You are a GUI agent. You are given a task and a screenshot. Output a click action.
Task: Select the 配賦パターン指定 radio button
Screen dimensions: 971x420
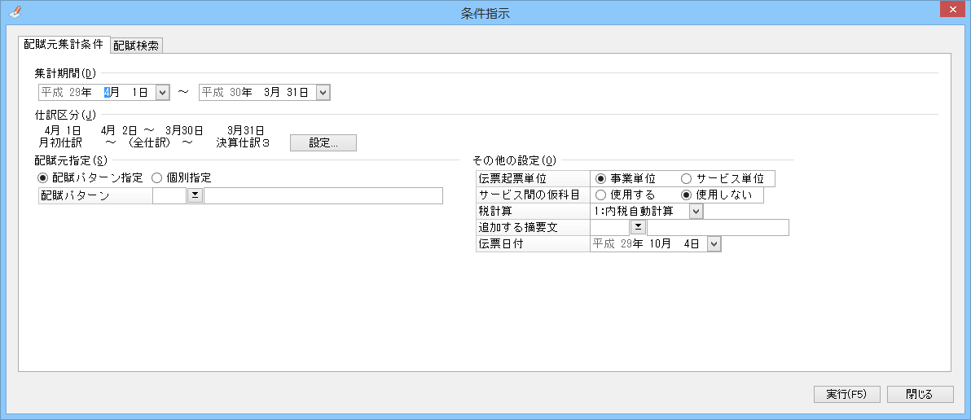click(x=43, y=177)
